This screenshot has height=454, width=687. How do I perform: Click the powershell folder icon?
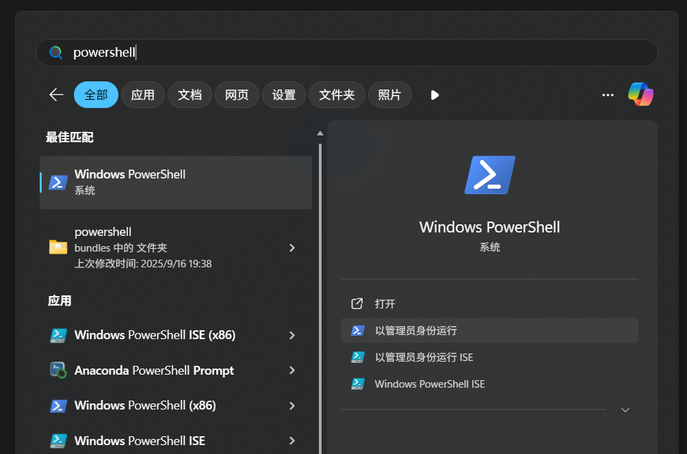[x=58, y=248]
